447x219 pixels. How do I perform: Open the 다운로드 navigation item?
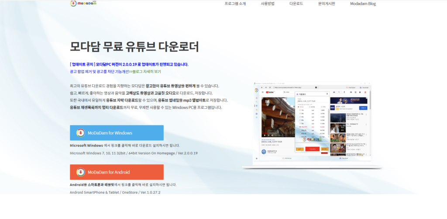click(x=296, y=3)
